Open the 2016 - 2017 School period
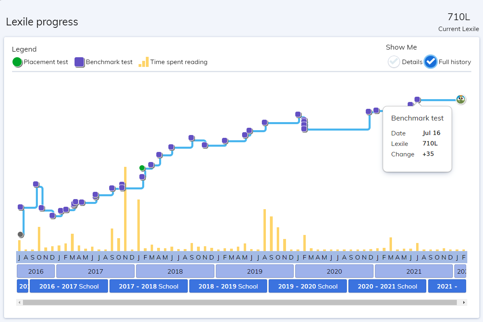Screen dimensions: 483x322 69,286
